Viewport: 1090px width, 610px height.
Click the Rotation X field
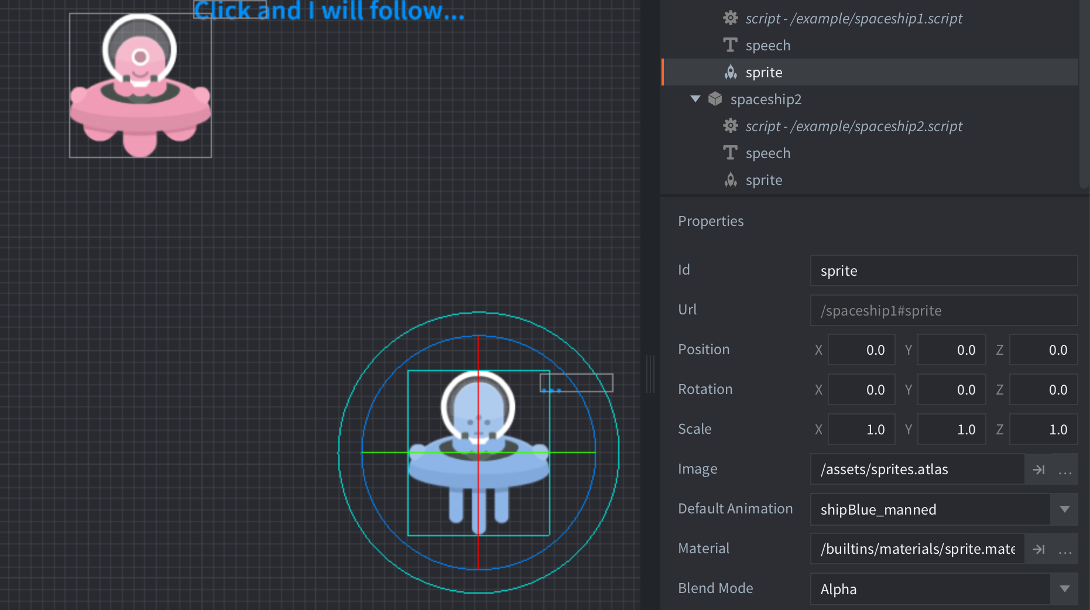[861, 390]
